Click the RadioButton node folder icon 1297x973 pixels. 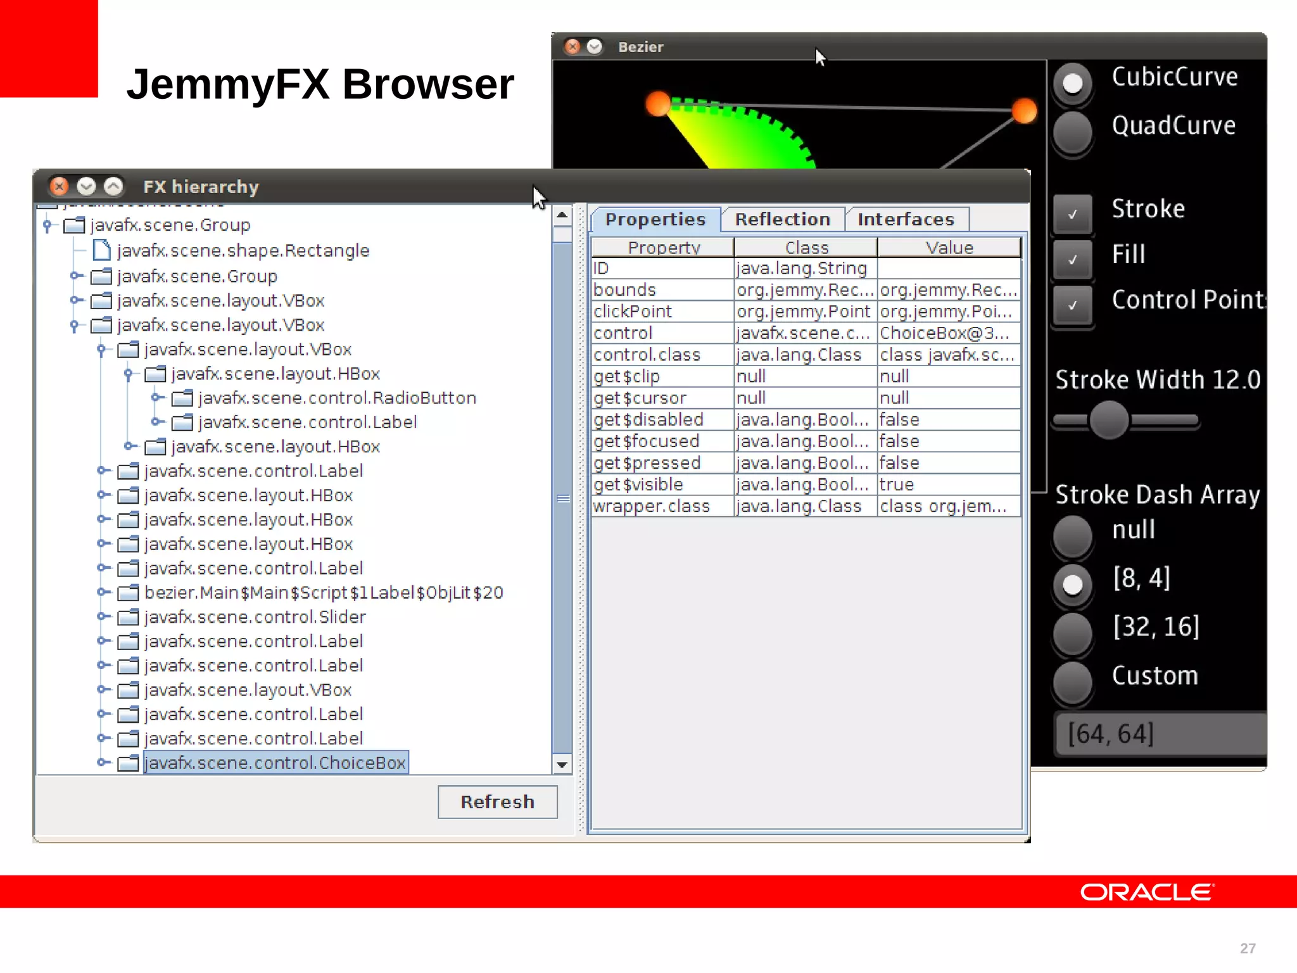pos(182,398)
